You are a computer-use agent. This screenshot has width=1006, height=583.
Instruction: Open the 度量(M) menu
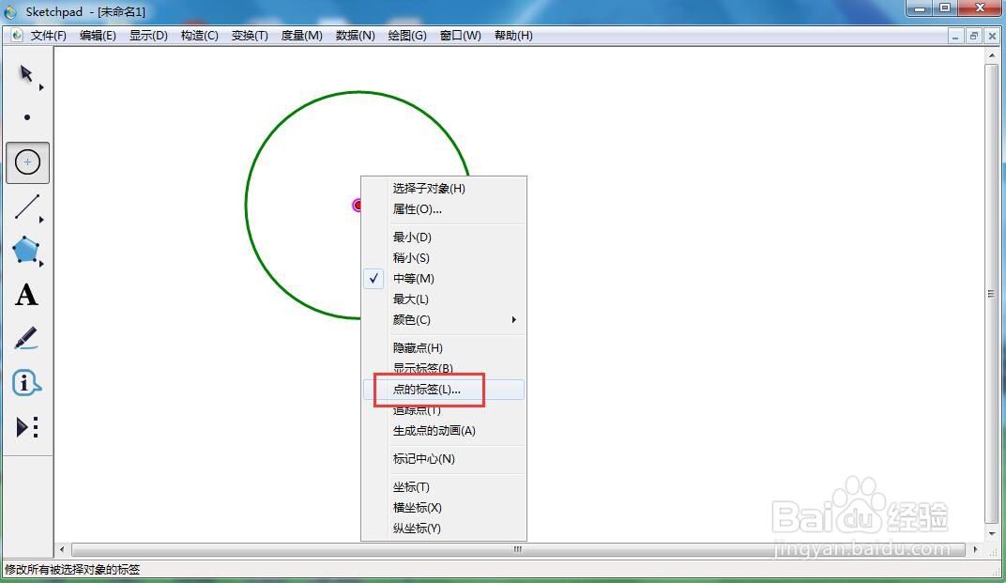tap(301, 36)
